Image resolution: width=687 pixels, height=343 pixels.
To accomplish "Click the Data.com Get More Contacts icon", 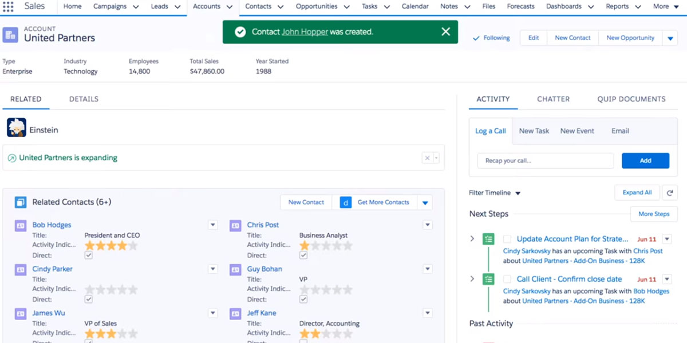I will tap(346, 202).
